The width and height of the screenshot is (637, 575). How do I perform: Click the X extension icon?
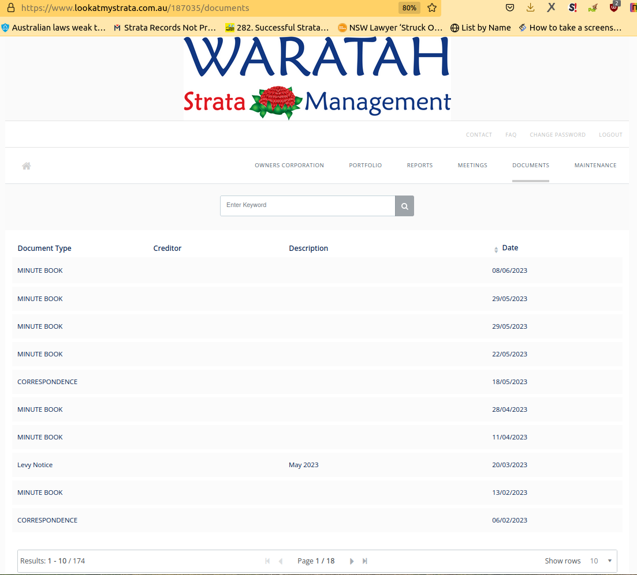tap(551, 7)
